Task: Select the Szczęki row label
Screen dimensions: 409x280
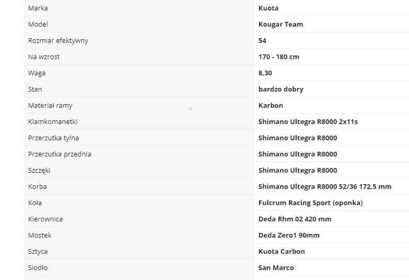Action: point(39,171)
